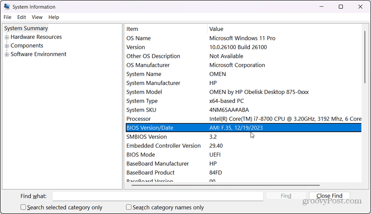Minimize the System Information window
371x214 pixels.
pyautogui.click(x=321, y=6)
